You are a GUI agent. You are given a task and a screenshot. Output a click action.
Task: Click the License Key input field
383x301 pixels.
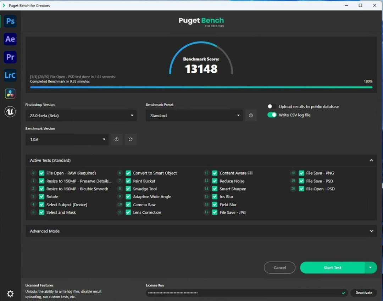247,293
